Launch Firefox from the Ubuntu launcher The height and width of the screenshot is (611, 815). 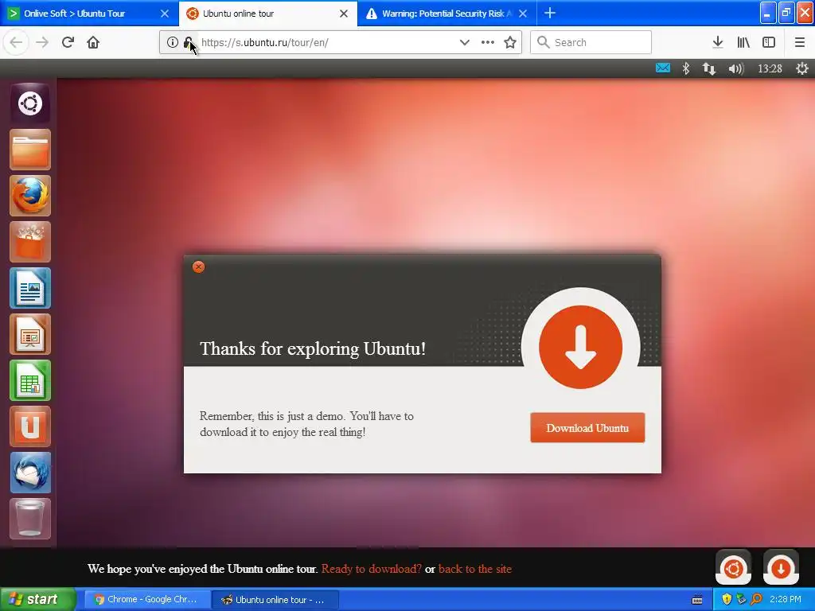[30, 196]
